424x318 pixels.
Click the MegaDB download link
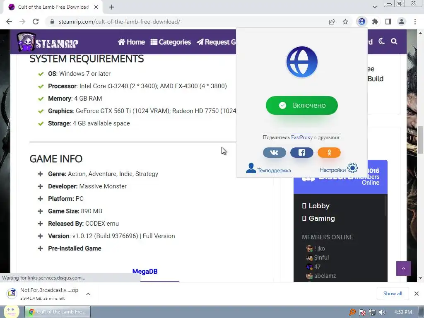pos(145,271)
